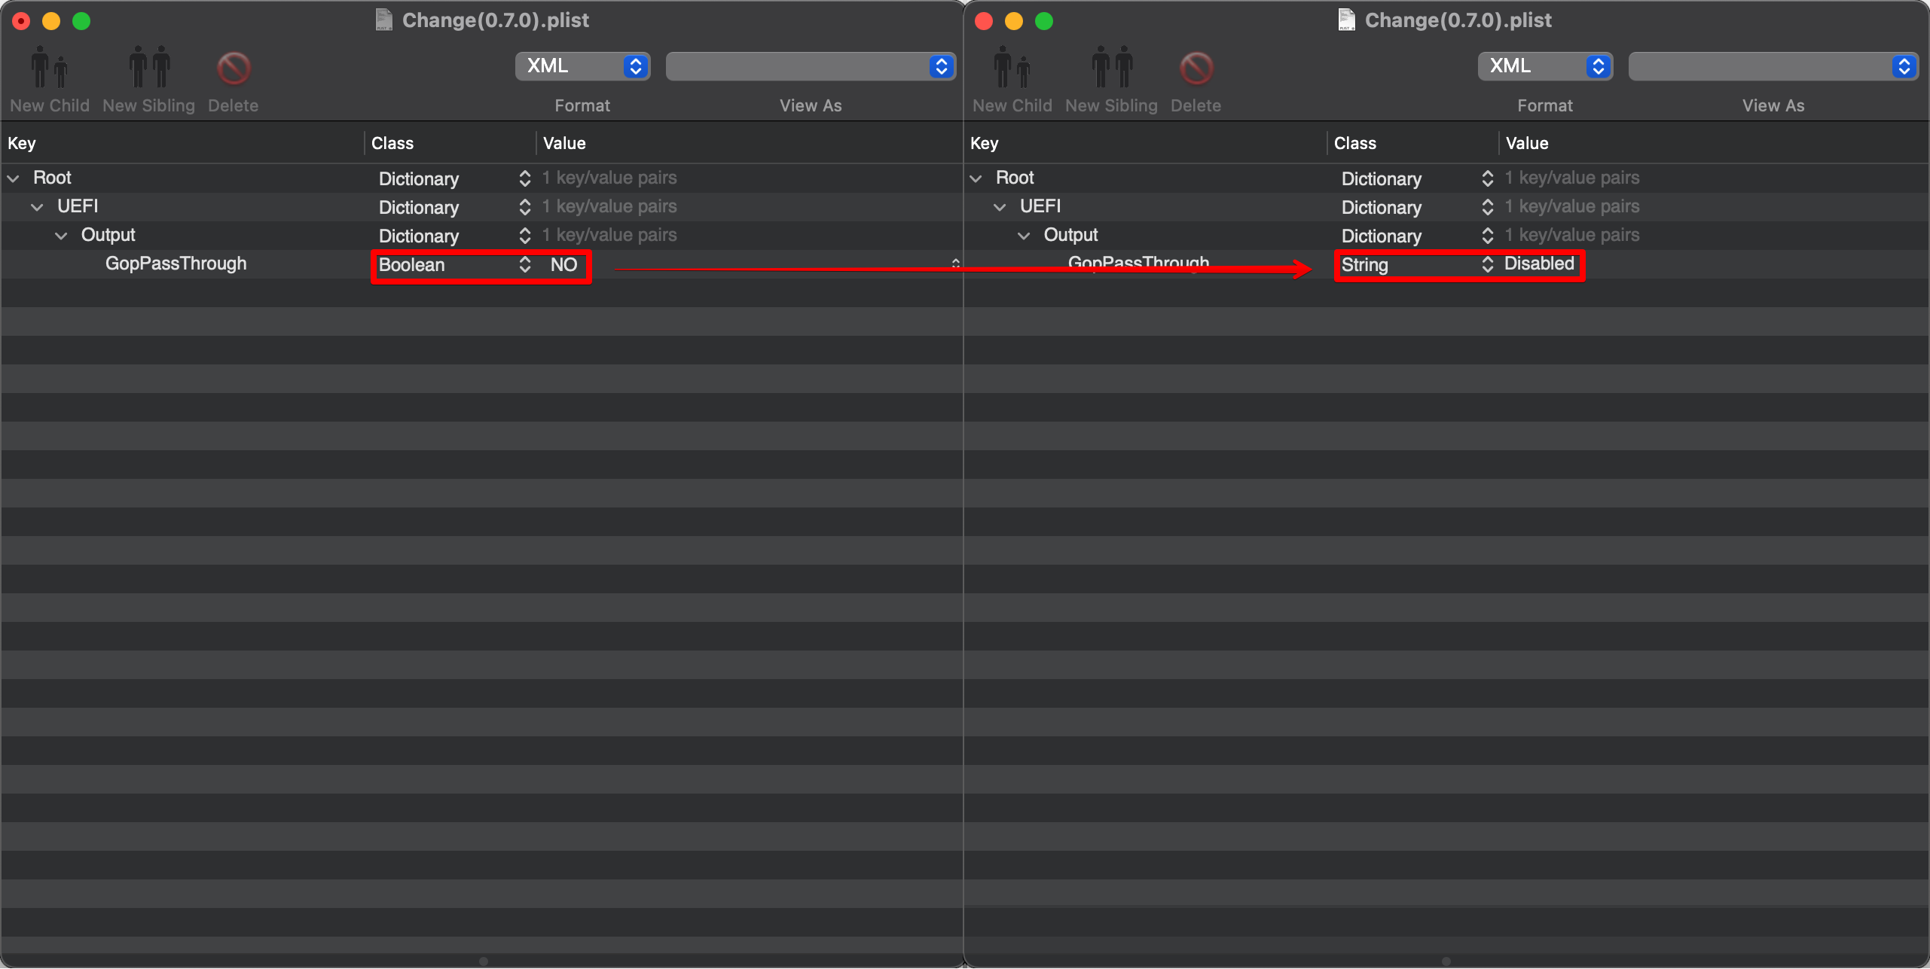Click the Key column header in left window
This screenshot has height=969, width=1930.
pyautogui.click(x=22, y=143)
